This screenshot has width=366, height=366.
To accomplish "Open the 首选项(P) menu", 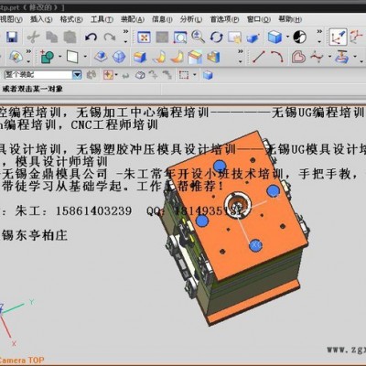I will coord(224,19).
